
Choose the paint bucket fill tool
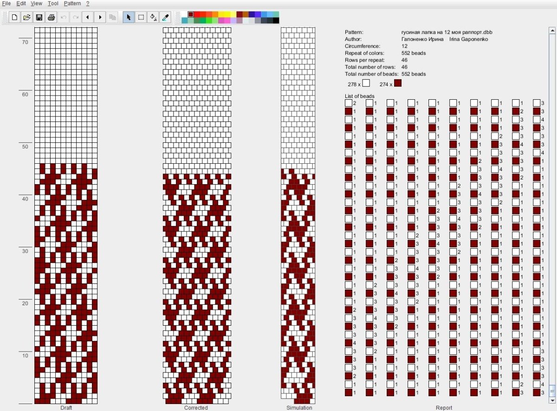click(x=153, y=18)
